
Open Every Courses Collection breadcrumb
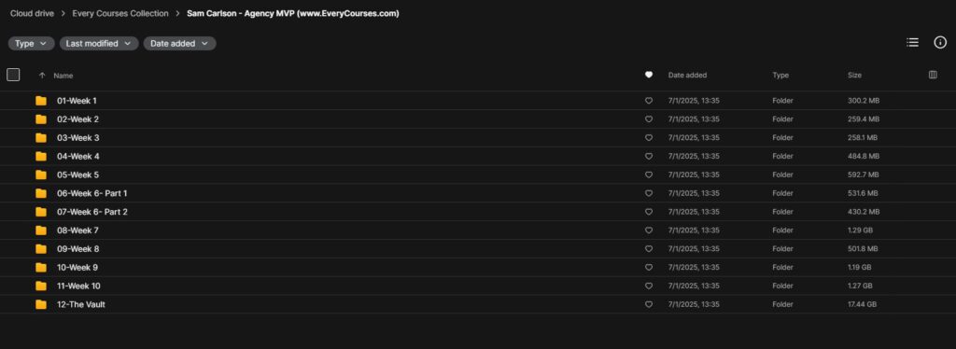coord(120,13)
